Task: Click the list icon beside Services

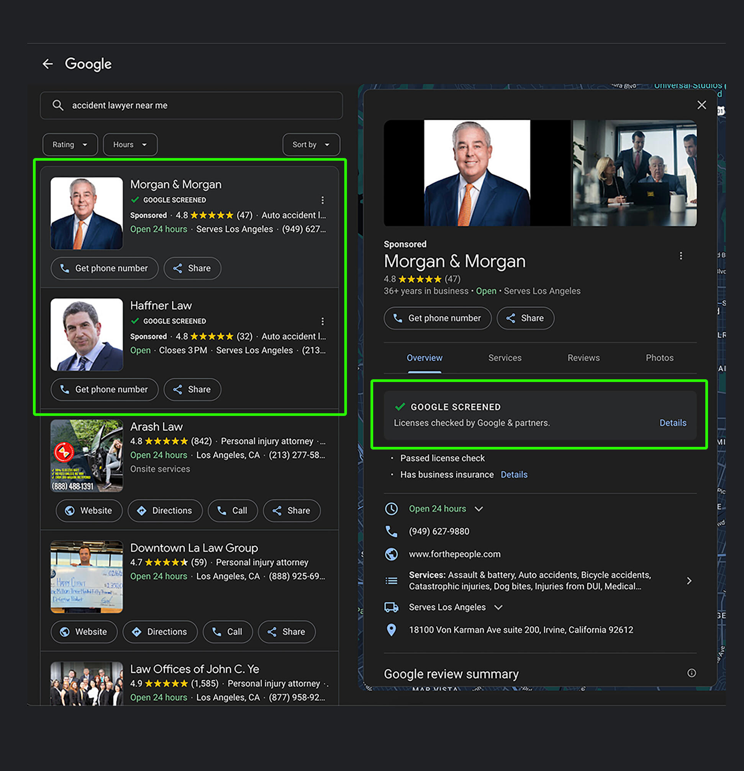Action: pos(391,581)
